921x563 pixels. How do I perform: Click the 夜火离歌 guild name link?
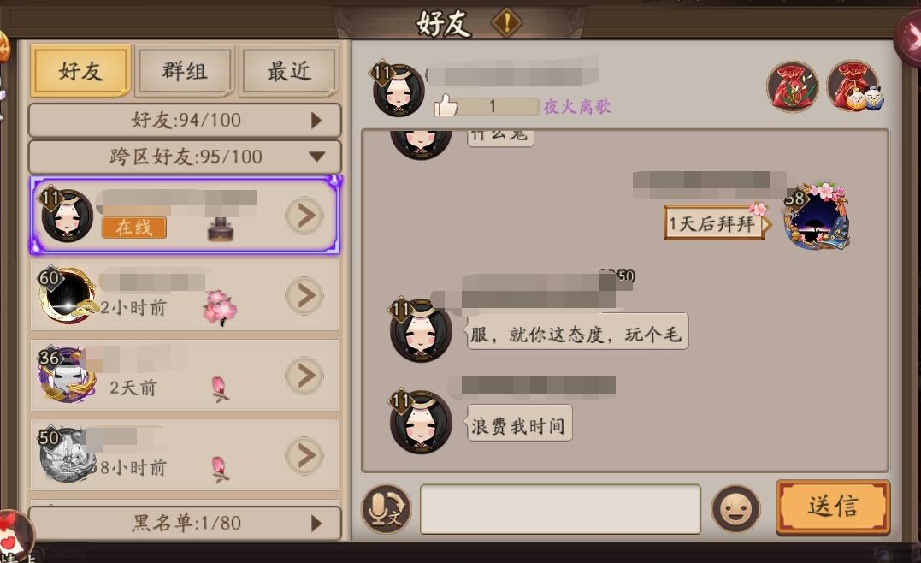576,106
